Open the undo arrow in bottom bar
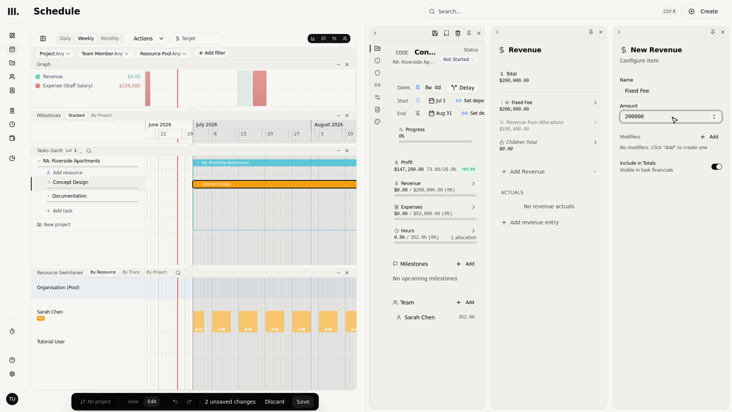This screenshot has width=732, height=412. click(175, 402)
